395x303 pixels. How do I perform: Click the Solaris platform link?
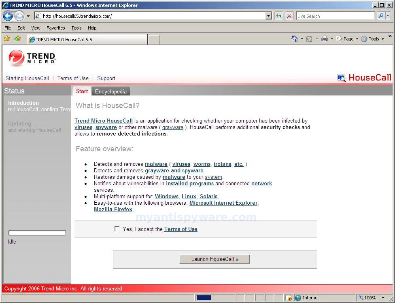[208, 196]
